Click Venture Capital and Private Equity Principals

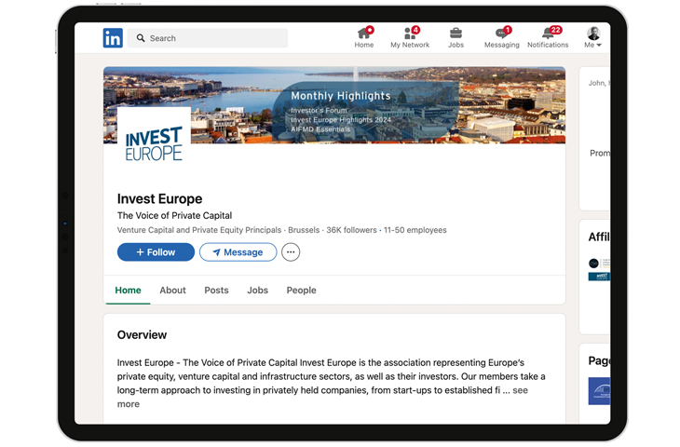click(199, 230)
